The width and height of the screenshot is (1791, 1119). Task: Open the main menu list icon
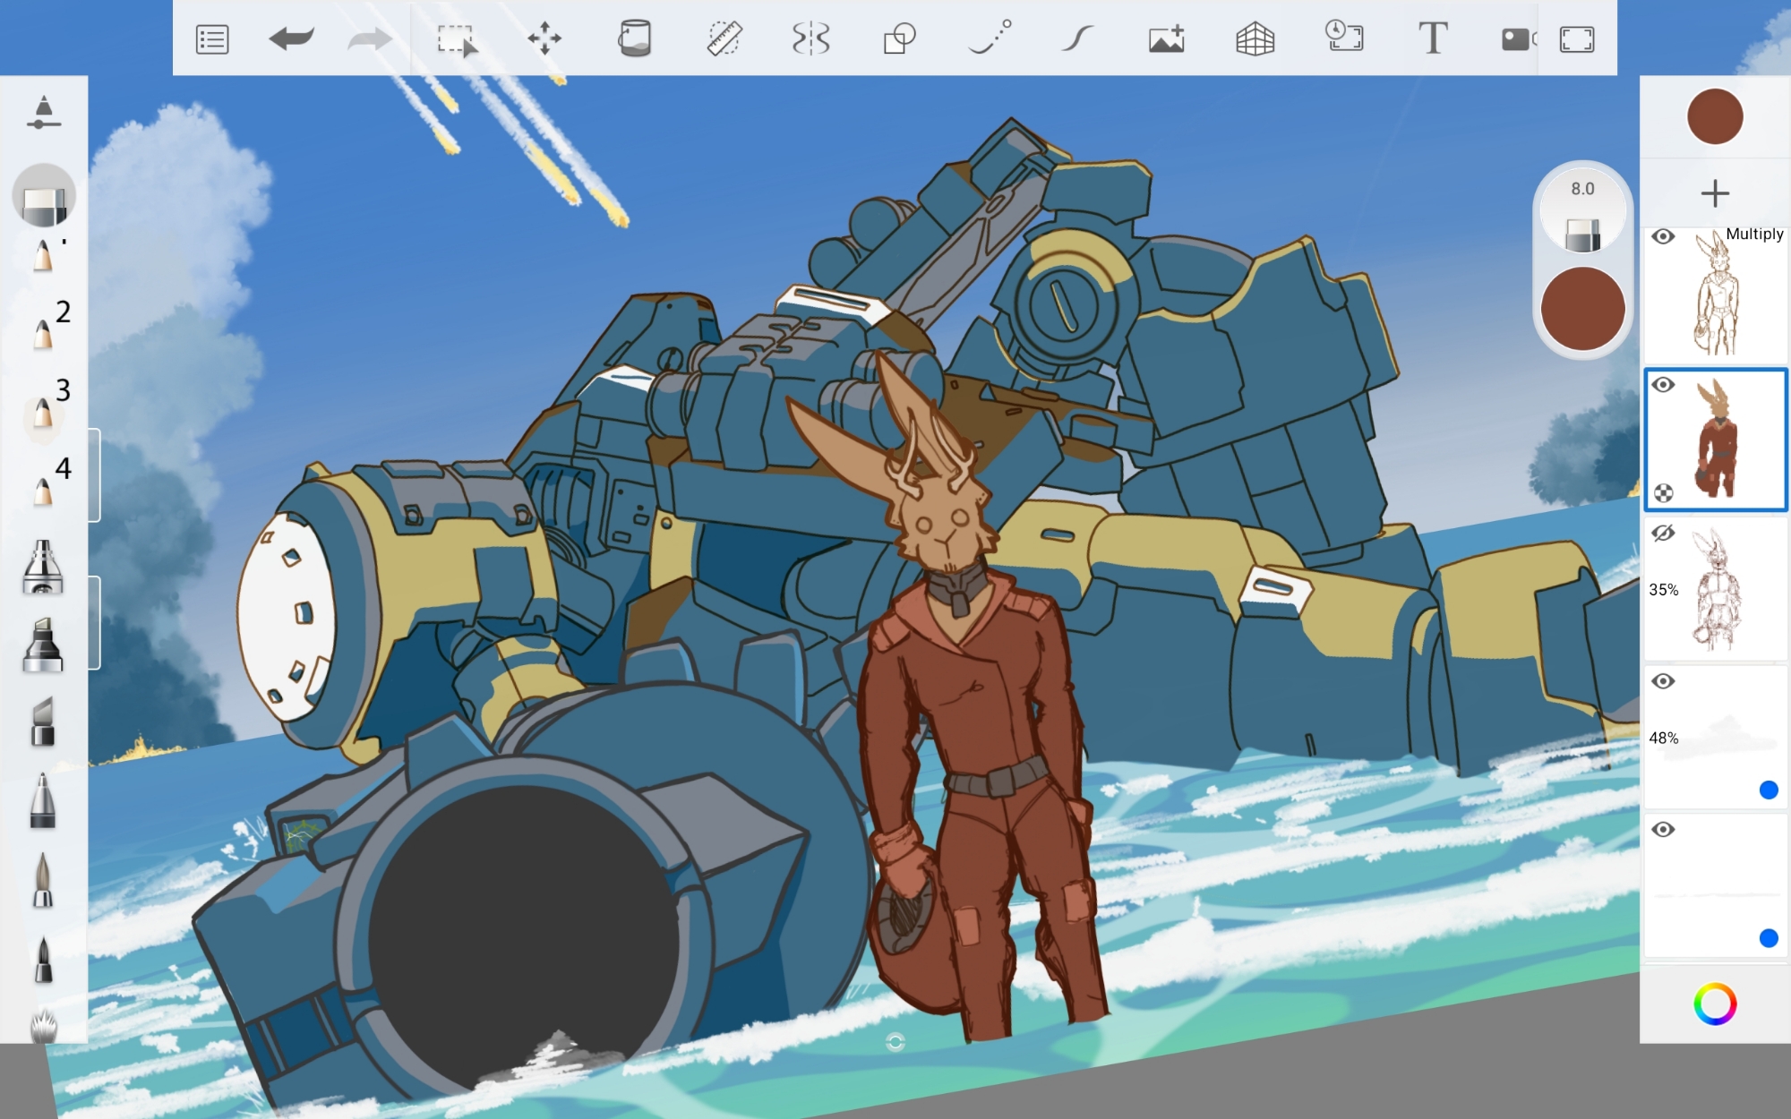pyautogui.click(x=212, y=39)
